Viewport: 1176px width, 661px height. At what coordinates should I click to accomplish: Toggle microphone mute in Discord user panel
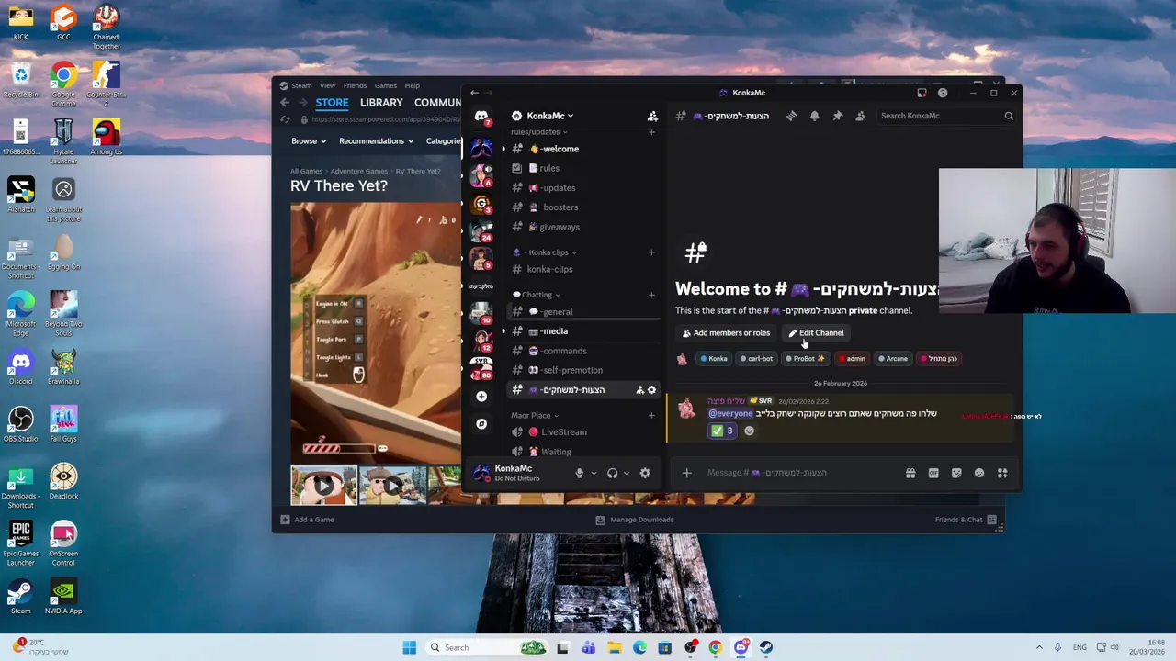(579, 474)
